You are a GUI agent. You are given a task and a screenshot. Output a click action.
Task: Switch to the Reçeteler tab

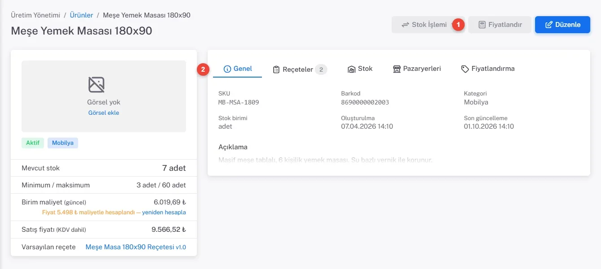(300, 69)
